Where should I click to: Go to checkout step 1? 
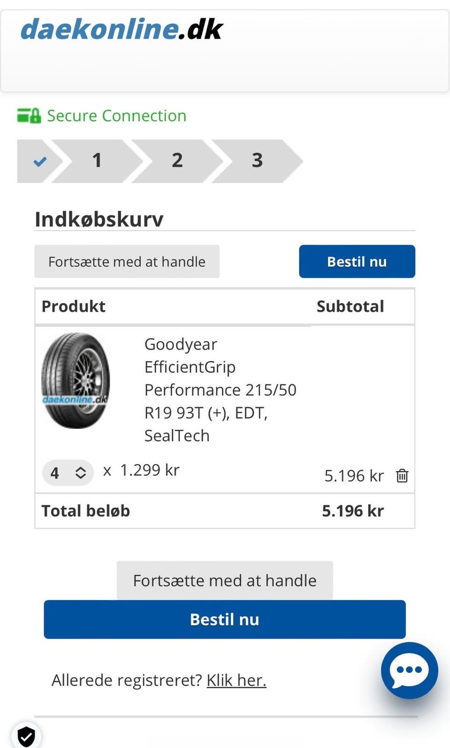click(x=97, y=161)
